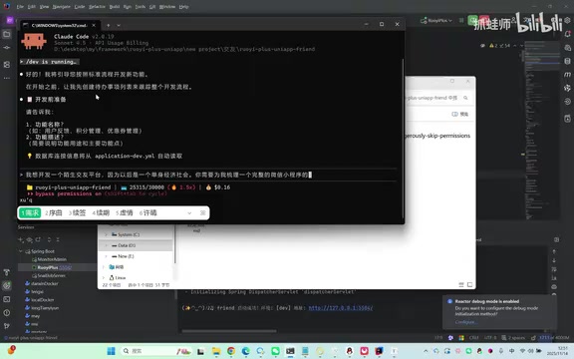The width and height of the screenshot is (574, 359).
Task: Select localDocker connection
Action: coord(40,299)
